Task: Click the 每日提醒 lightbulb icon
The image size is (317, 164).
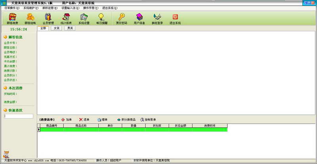Action: [x=102, y=19]
